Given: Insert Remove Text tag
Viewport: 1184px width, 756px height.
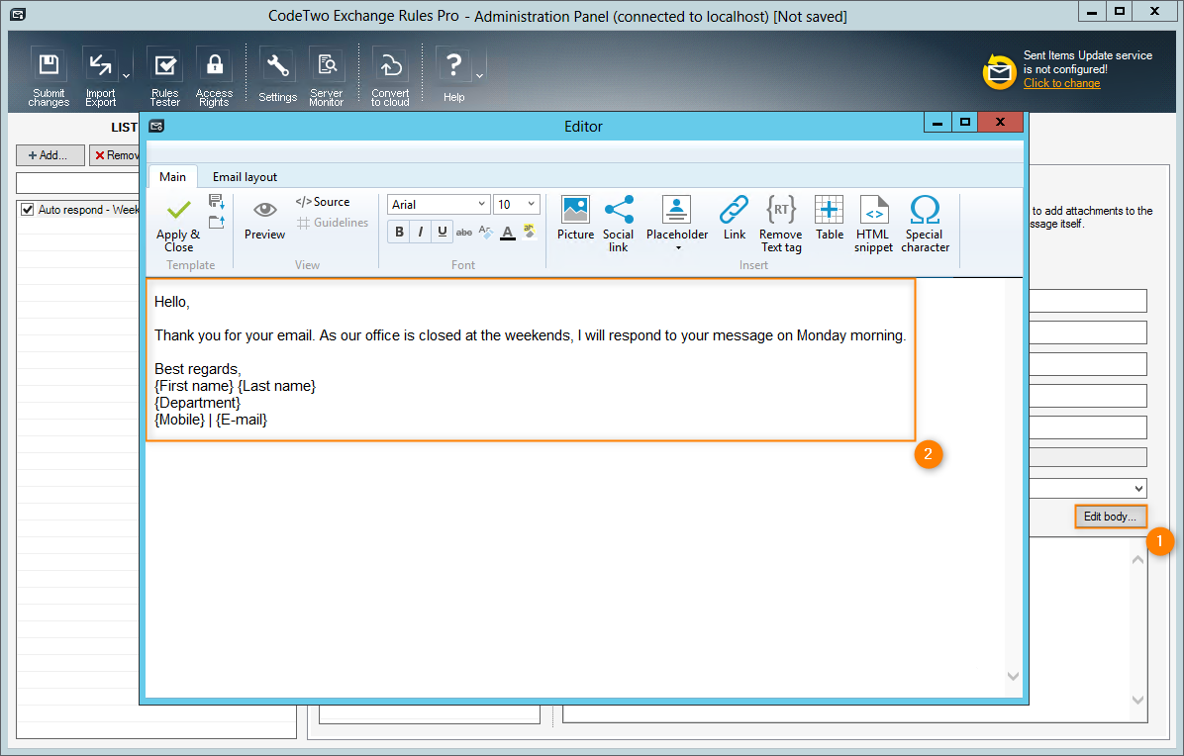Looking at the screenshot, I should pos(781,224).
